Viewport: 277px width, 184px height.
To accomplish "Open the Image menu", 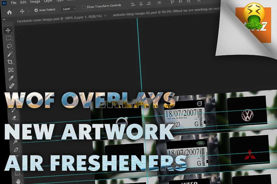I will pos(35,2).
